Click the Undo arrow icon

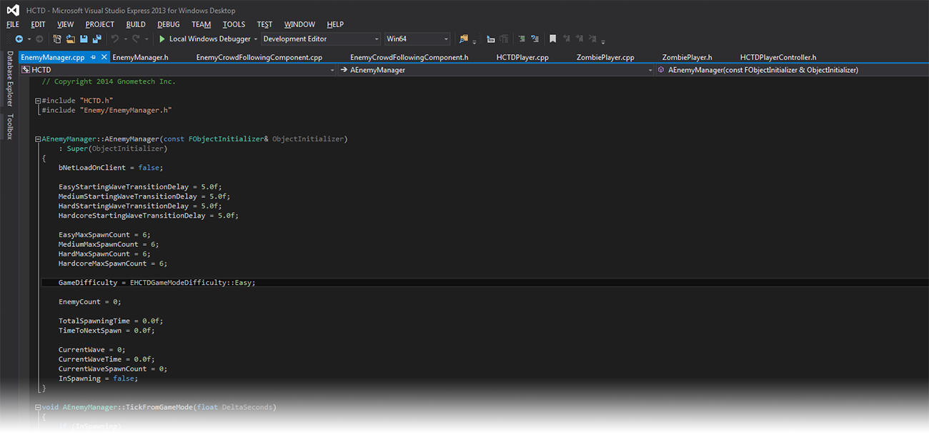coord(115,39)
